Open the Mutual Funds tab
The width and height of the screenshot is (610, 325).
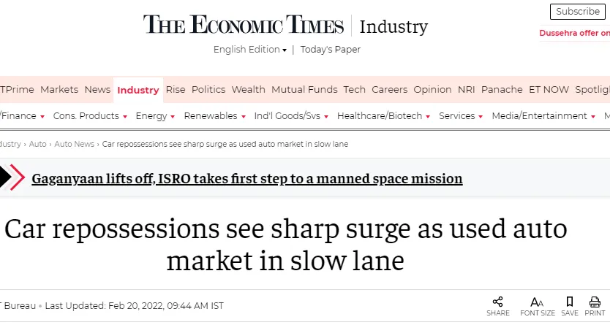pos(304,90)
